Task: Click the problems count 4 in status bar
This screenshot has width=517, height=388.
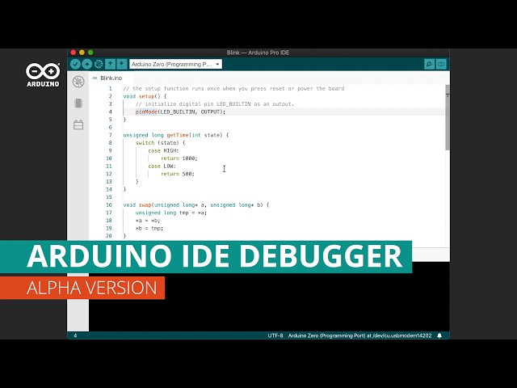Action: 75,335
